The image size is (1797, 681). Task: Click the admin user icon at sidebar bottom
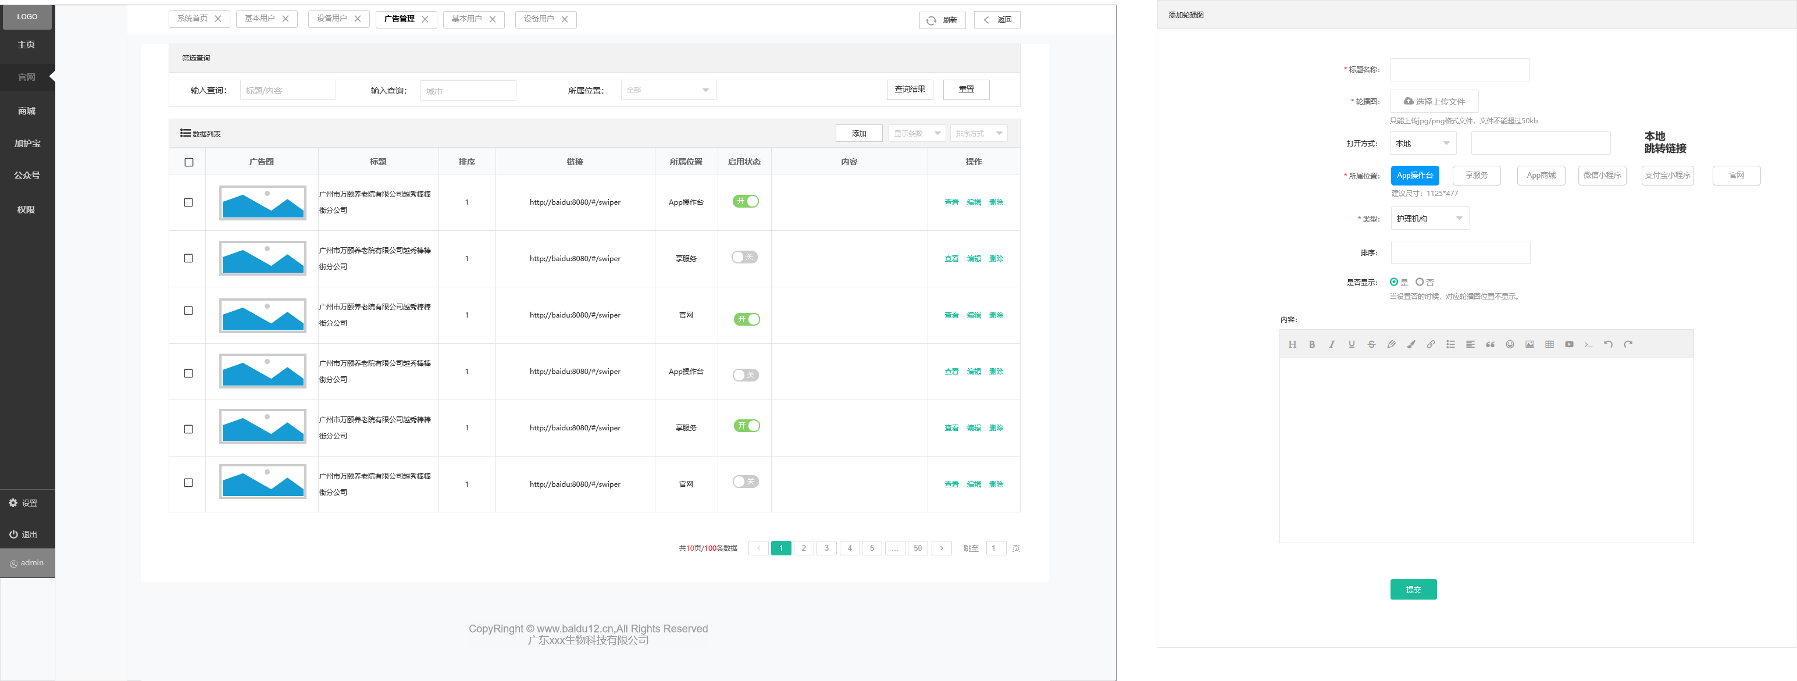tap(13, 563)
